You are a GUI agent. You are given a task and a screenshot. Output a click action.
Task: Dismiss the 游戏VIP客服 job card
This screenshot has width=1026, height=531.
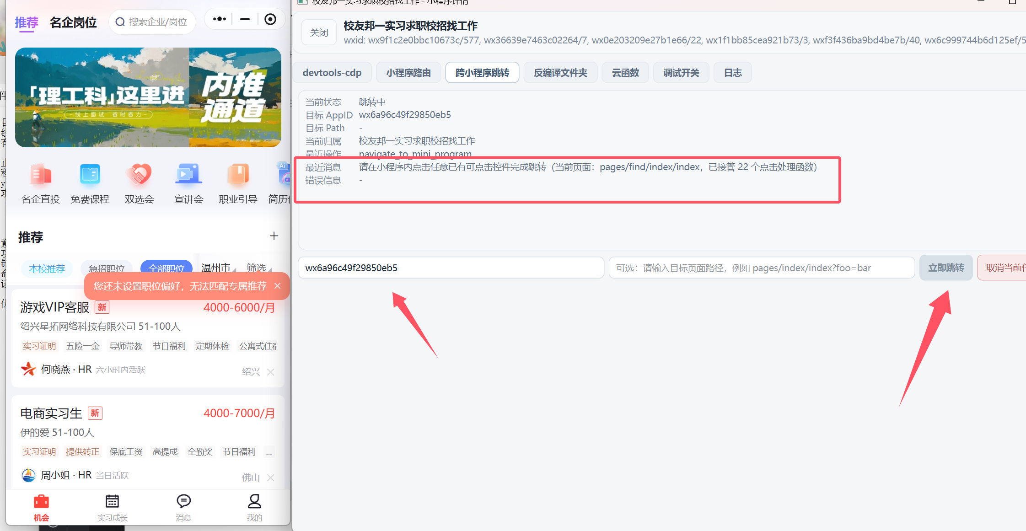coord(271,372)
